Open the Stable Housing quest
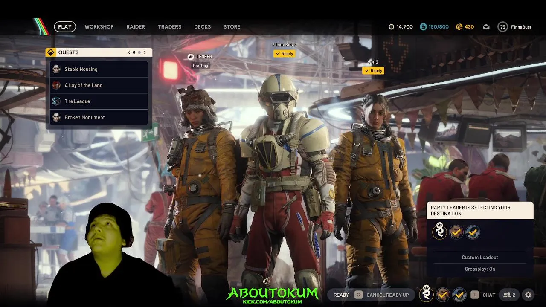This screenshot has width=546, height=307. tap(99, 69)
